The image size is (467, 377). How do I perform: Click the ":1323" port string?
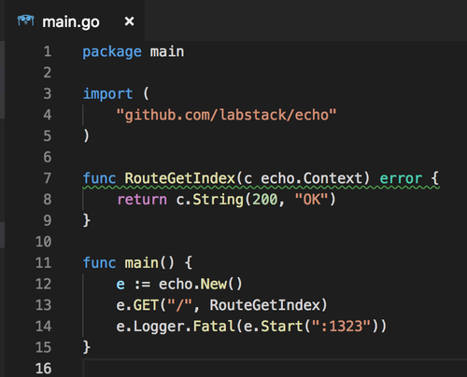[x=341, y=327]
